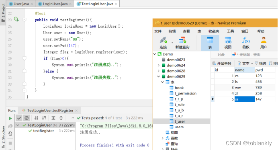Click the rerun failed tests icon
Image resolution: width=278 pixels, height=150 pixels.
pyautogui.click(x=10, y=126)
